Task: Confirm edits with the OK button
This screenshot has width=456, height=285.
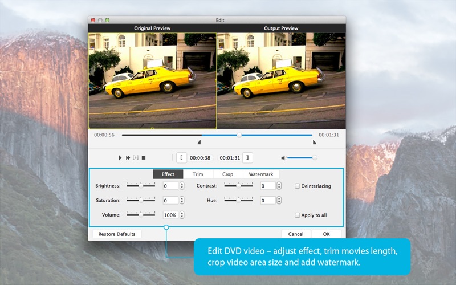Action: coord(326,234)
